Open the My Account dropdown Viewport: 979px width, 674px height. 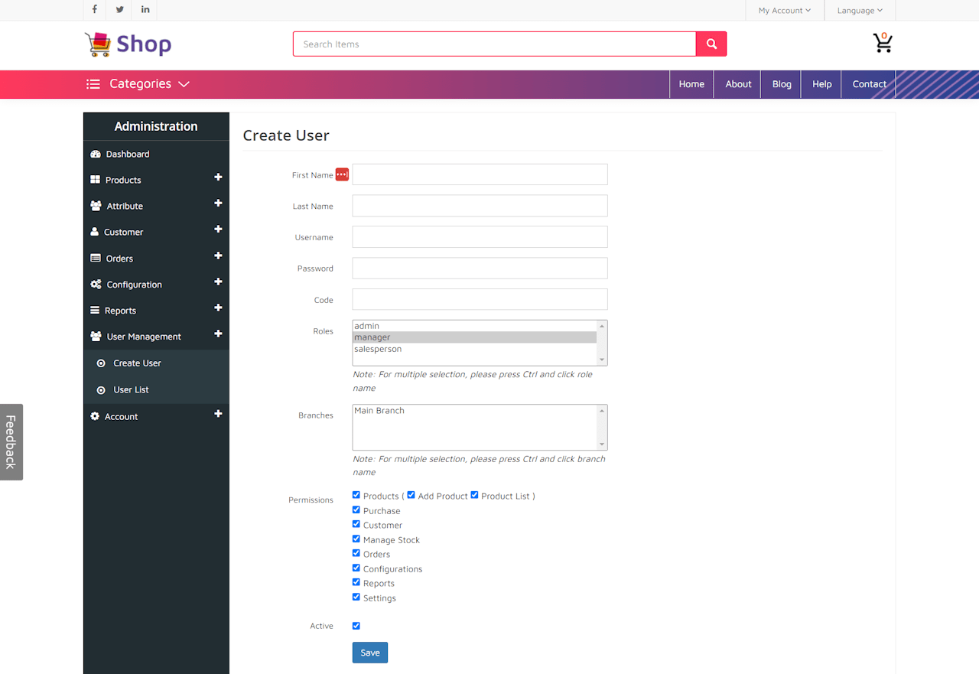(x=784, y=10)
